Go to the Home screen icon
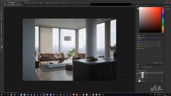This screenshot has height=96, width=171. click(x=2, y=3)
